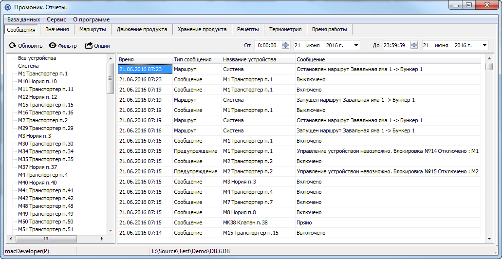Screen dimensions: 502x259
Task: Select row Остановлен маршрут at 07:23
Action: pos(299,69)
